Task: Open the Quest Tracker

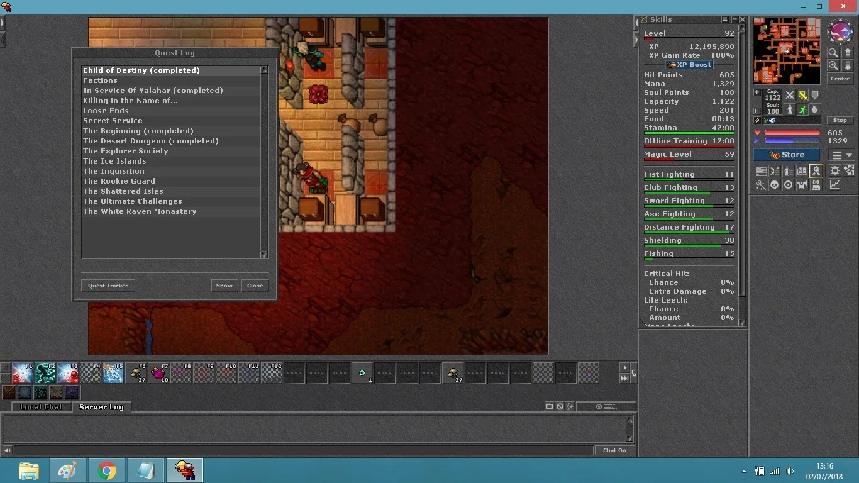Action: coord(108,286)
